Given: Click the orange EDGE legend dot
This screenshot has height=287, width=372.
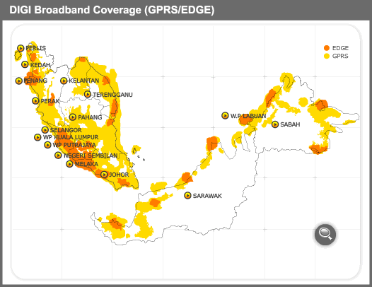Looking at the screenshot, I should [327, 48].
